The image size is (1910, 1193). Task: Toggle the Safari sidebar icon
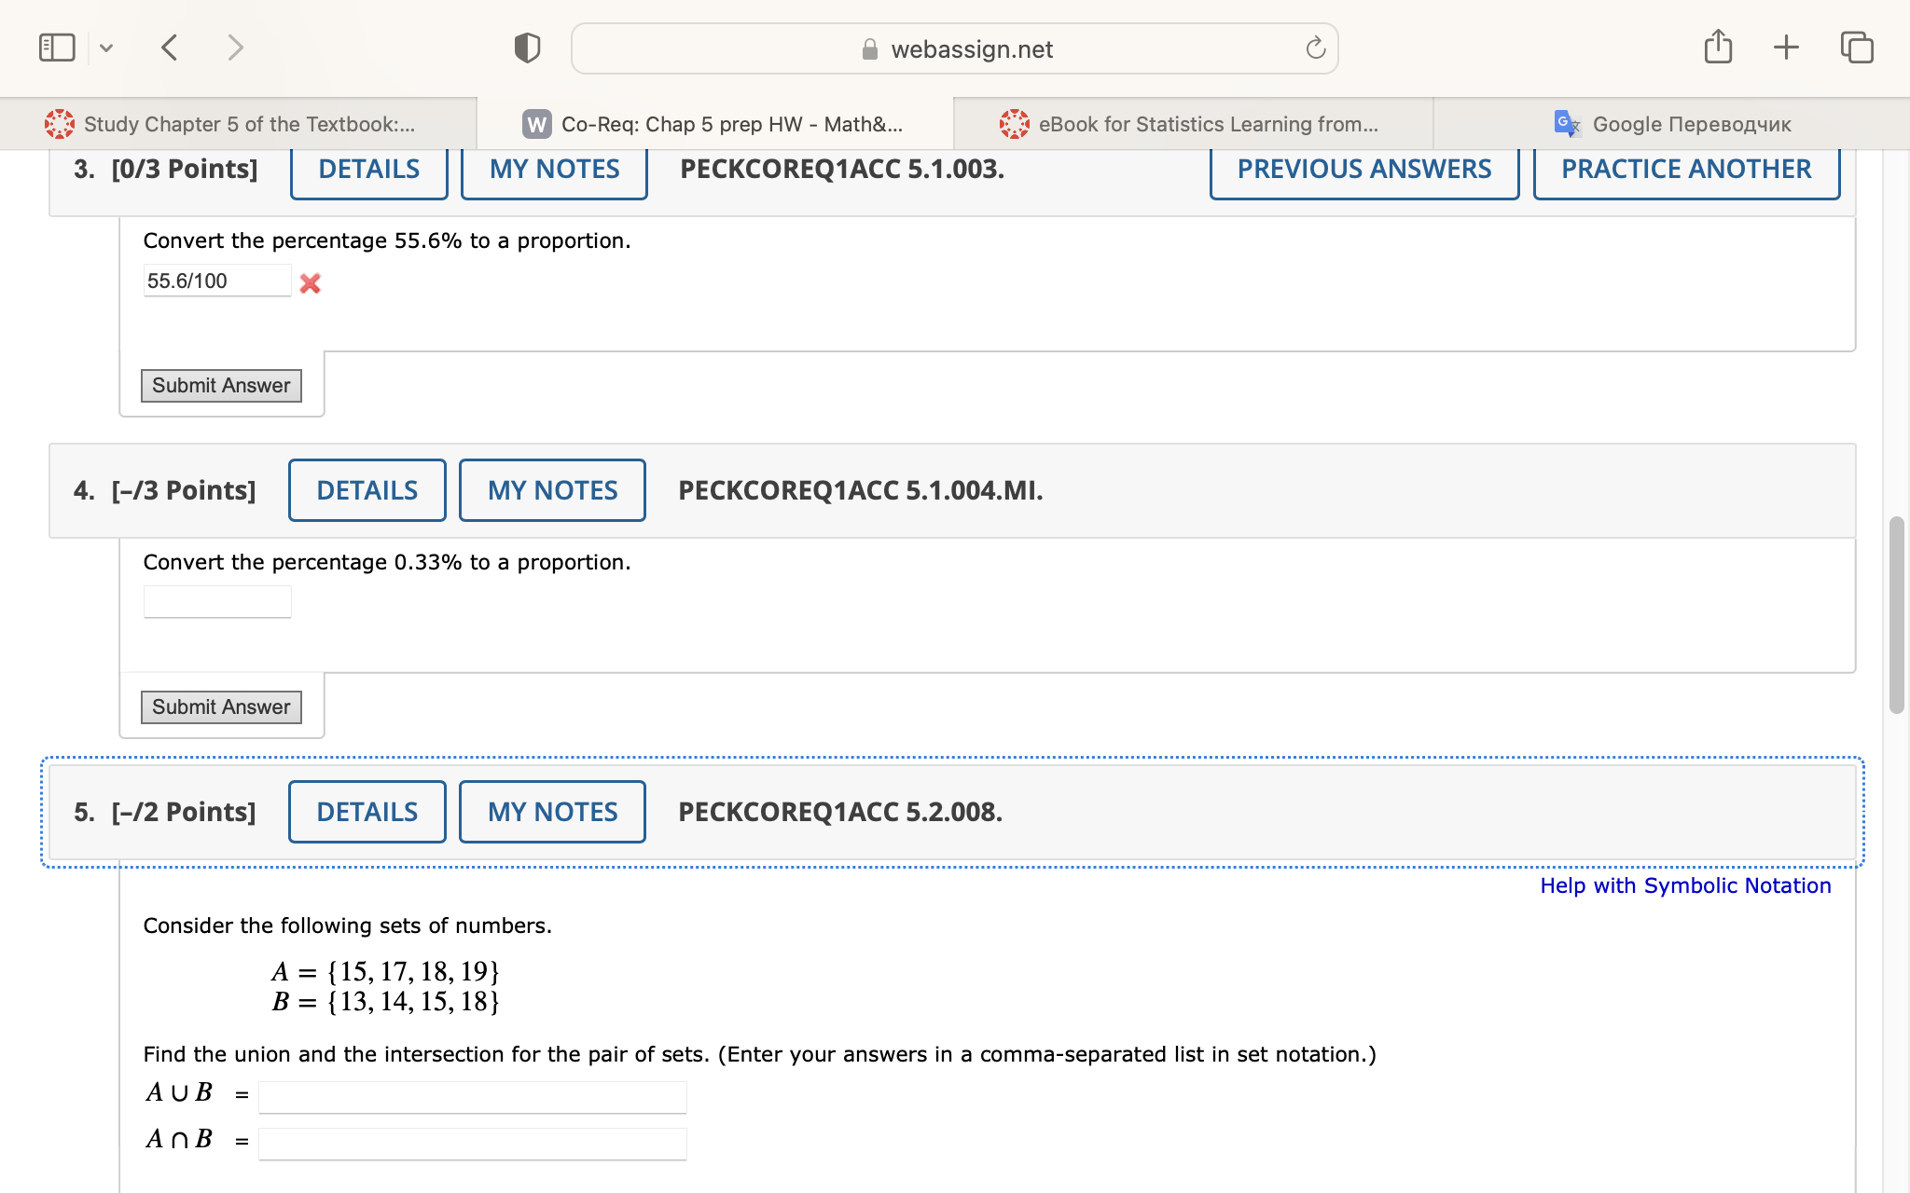tap(57, 48)
